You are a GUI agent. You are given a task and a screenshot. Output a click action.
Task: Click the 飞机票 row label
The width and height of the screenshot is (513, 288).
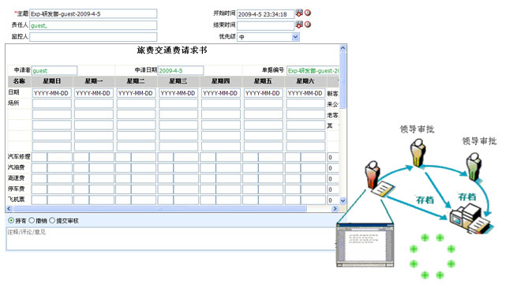[17, 200]
